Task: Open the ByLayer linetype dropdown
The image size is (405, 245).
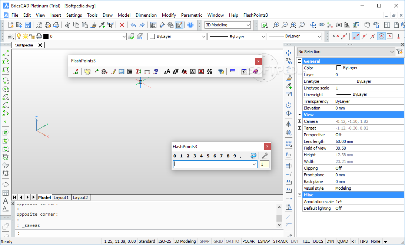Action: coord(237,36)
